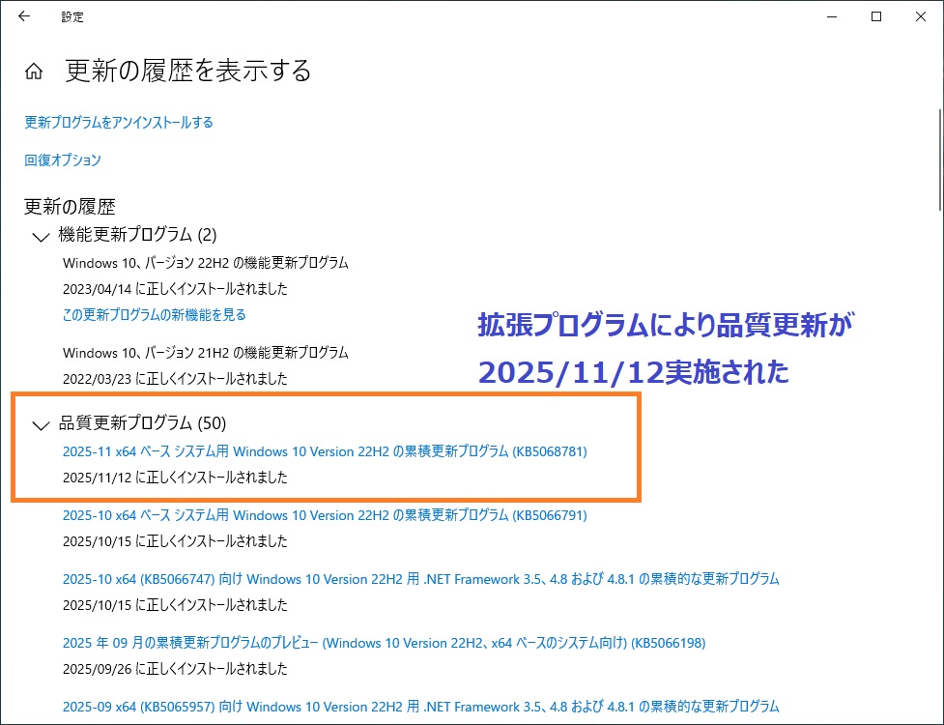Open the KB5068781 cumulative update link

point(325,451)
